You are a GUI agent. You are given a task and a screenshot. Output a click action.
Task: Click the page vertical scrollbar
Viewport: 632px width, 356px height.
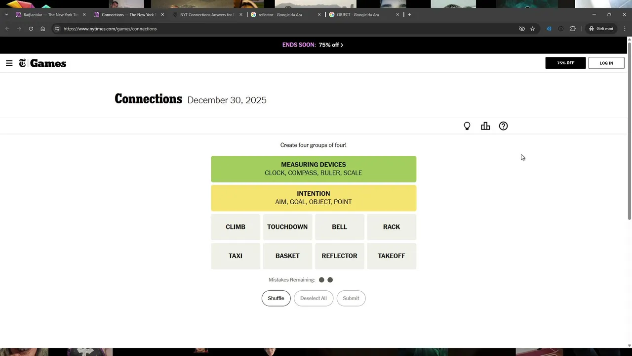click(x=629, y=131)
